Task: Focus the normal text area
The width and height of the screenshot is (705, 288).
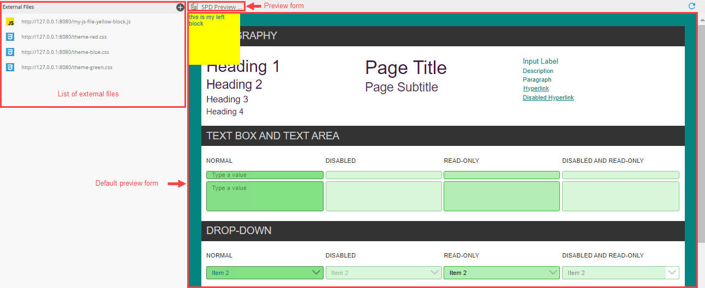Action: 265,196
